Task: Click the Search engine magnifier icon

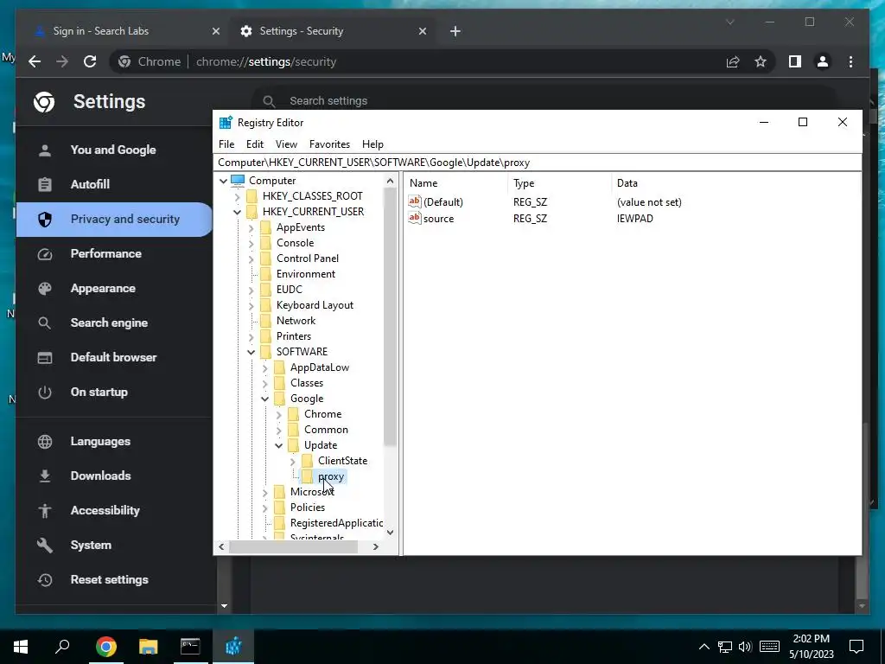Action: [45, 323]
